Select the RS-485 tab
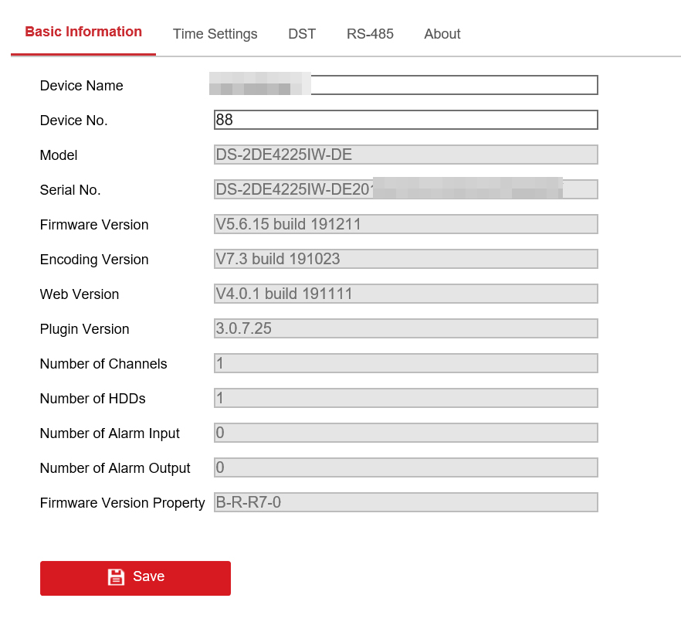The width and height of the screenshot is (681, 622). click(370, 34)
